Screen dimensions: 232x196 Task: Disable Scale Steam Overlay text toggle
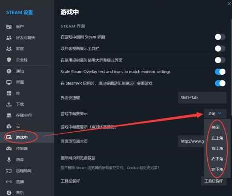[220, 72]
